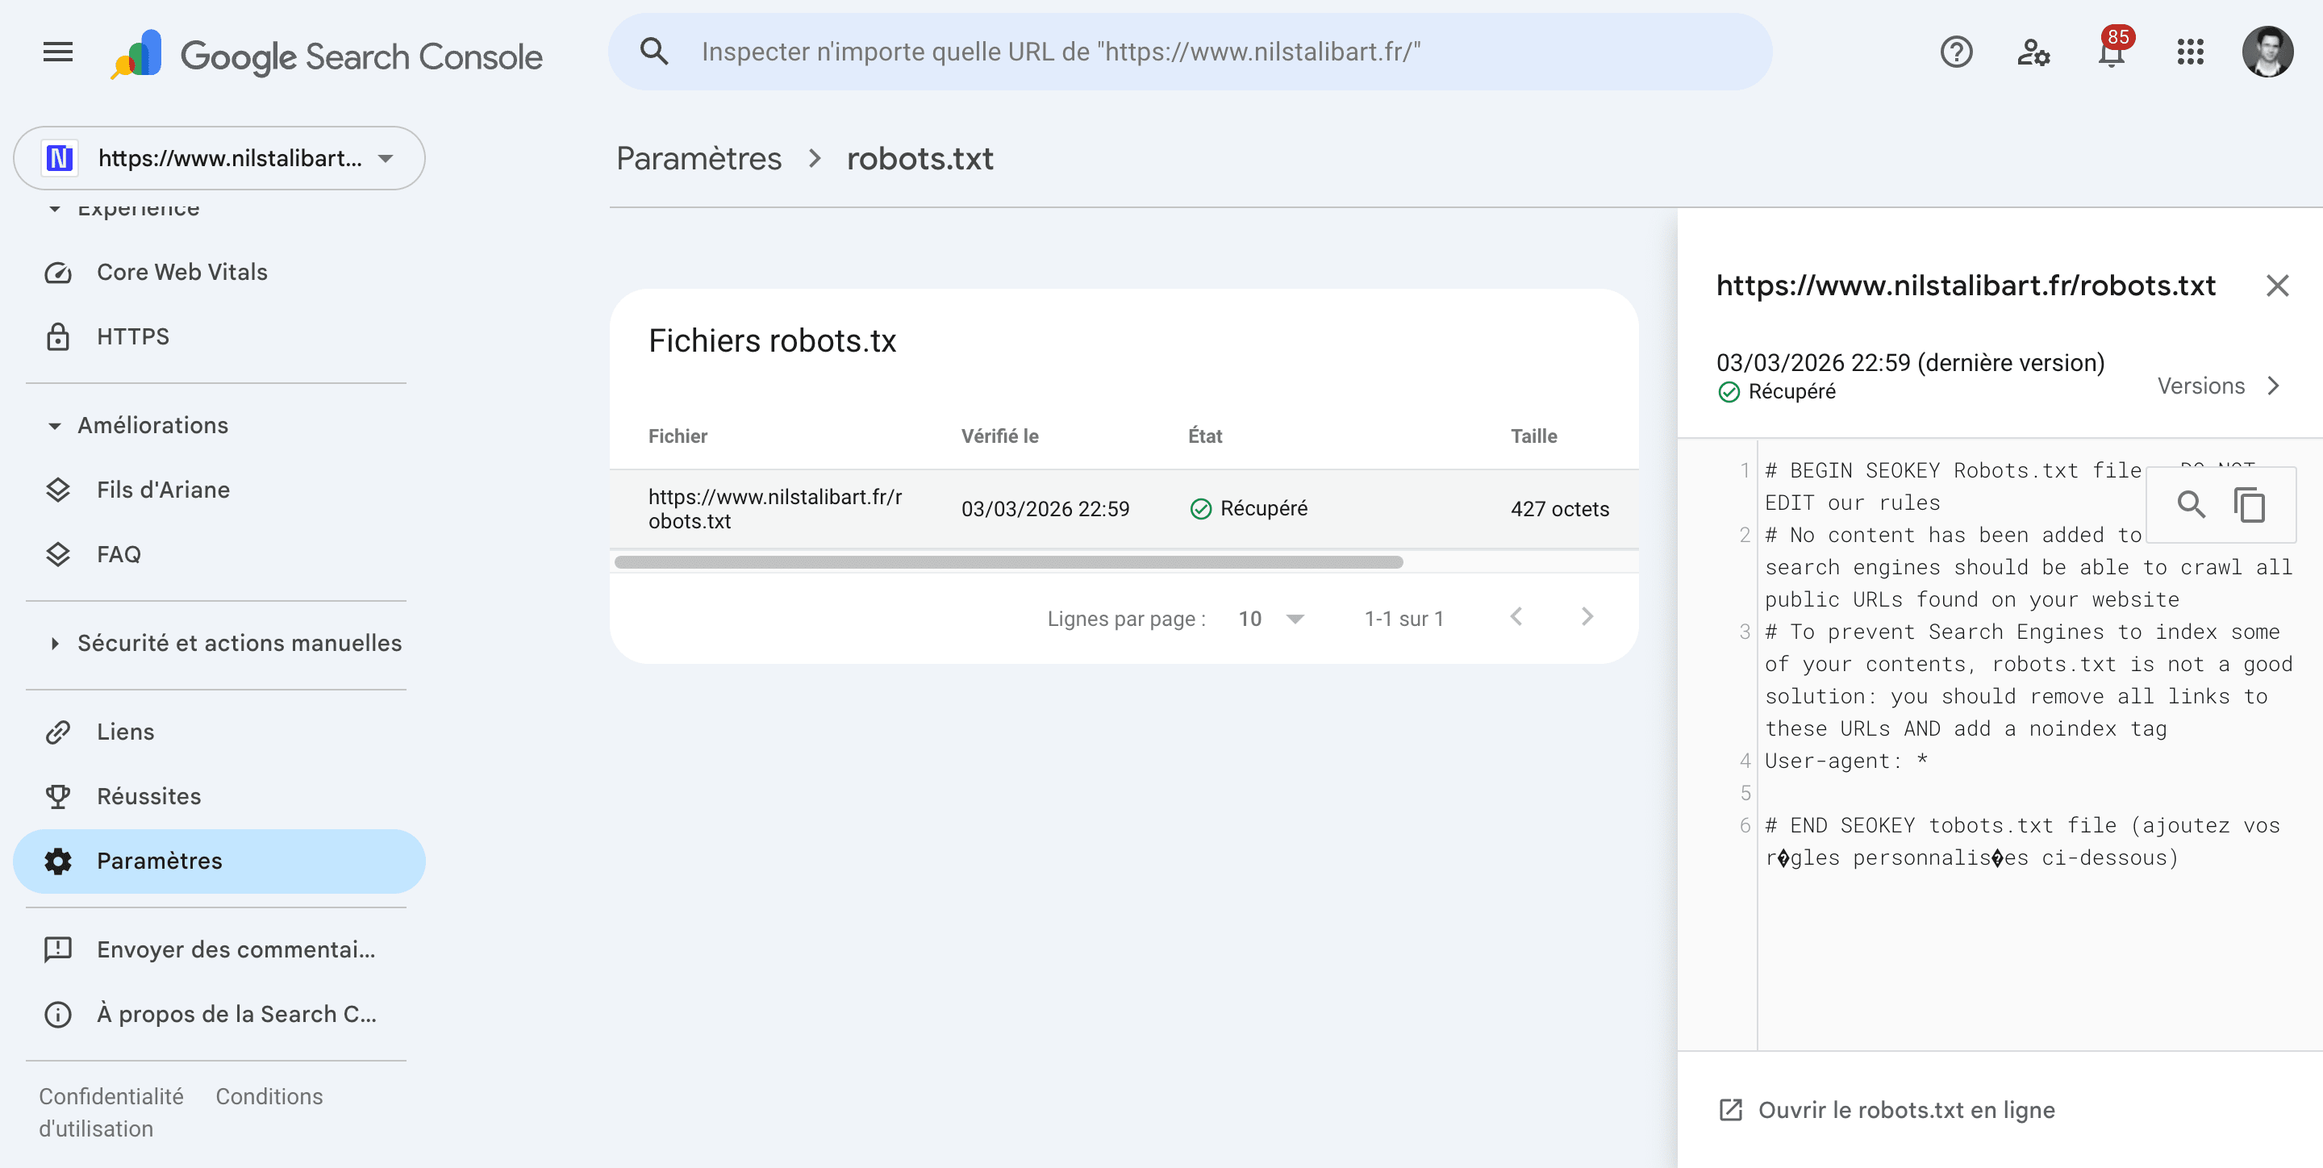The width and height of the screenshot is (2323, 1168).
Task: Click the table horizontal scrollbar
Action: (x=1008, y=562)
